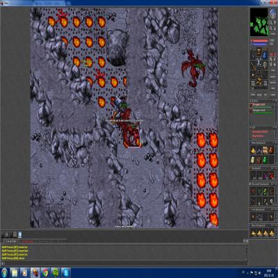Toggle the Skills panel button
This screenshot has height=278, width=278.
click(253, 95)
